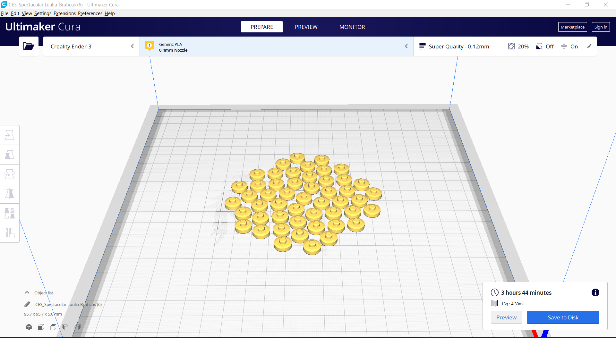The image size is (616, 338).
Task: Click the chevron arrow next to Creality Ender-3
Action: tap(133, 46)
